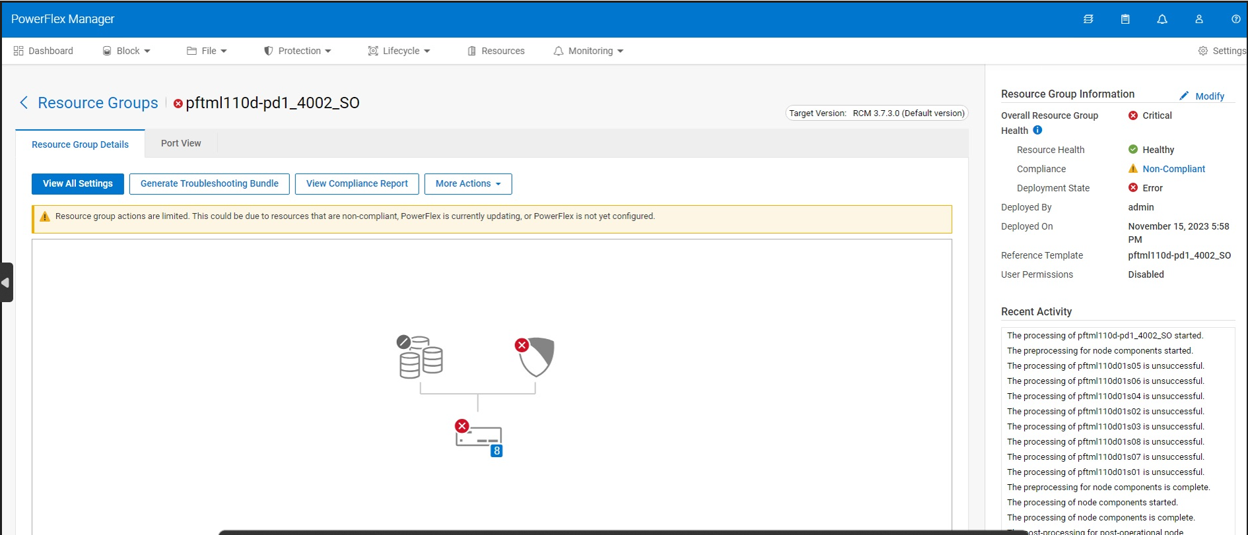Image resolution: width=1248 pixels, height=535 pixels.
Task: Click Generate Troubleshooting Bundle button
Action: point(209,183)
